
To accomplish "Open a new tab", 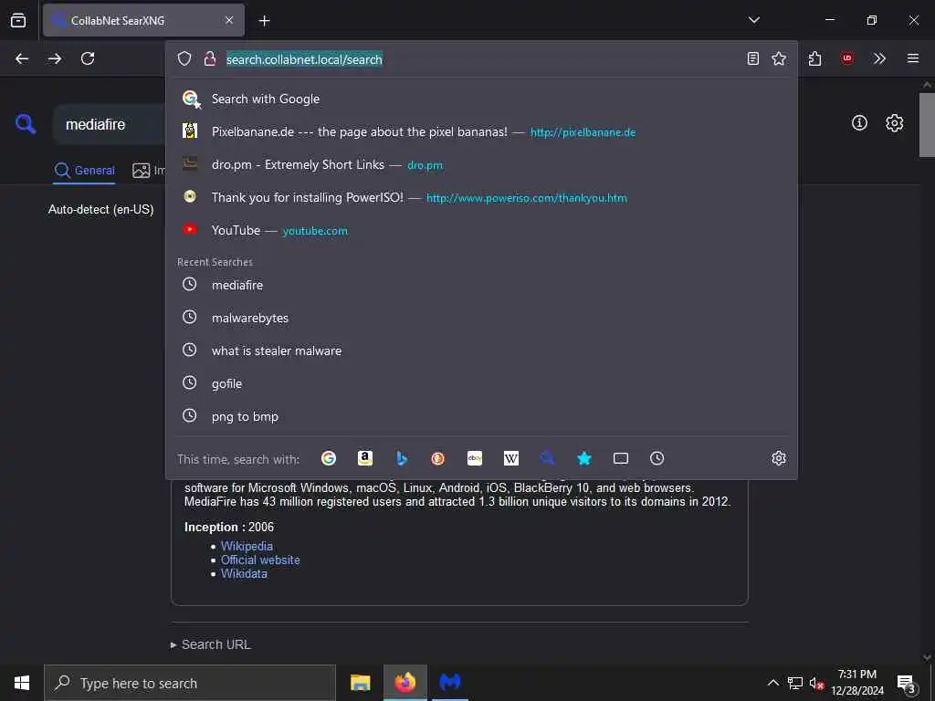I will [264, 21].
